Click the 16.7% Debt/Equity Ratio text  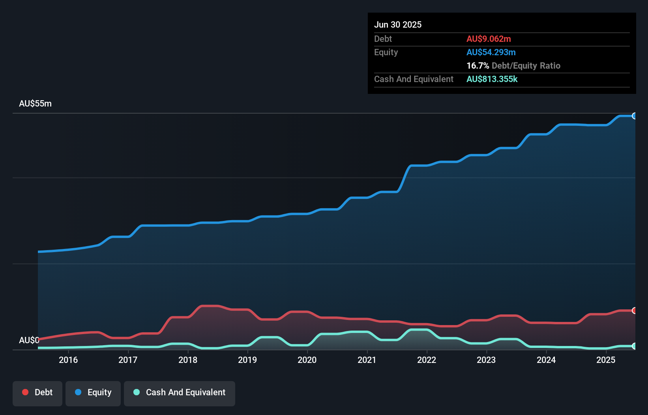coord(513,65)
